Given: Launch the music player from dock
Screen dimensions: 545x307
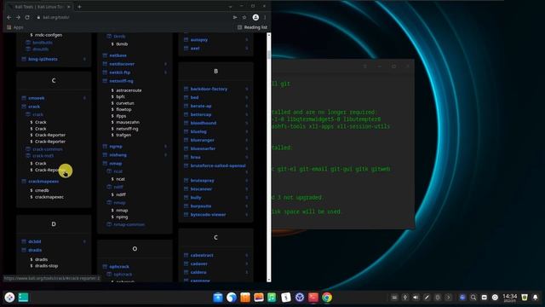Looking at the screenshot, I should (x=272, y=298).
